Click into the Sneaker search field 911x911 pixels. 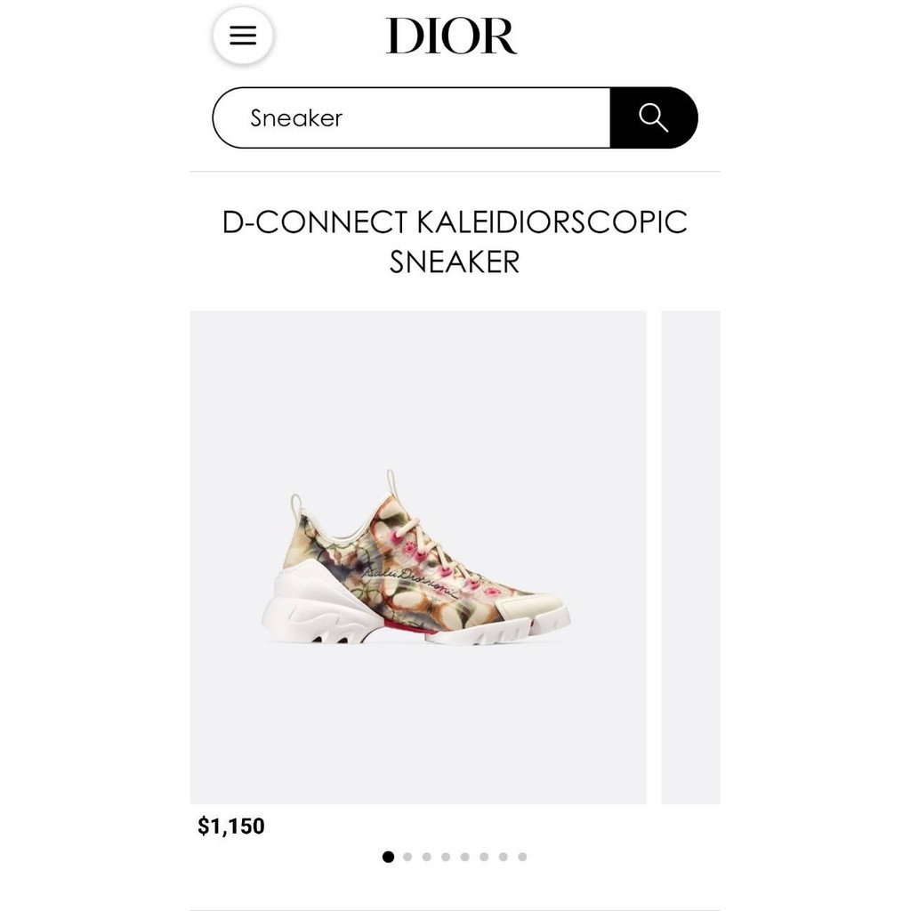point(411,118)
